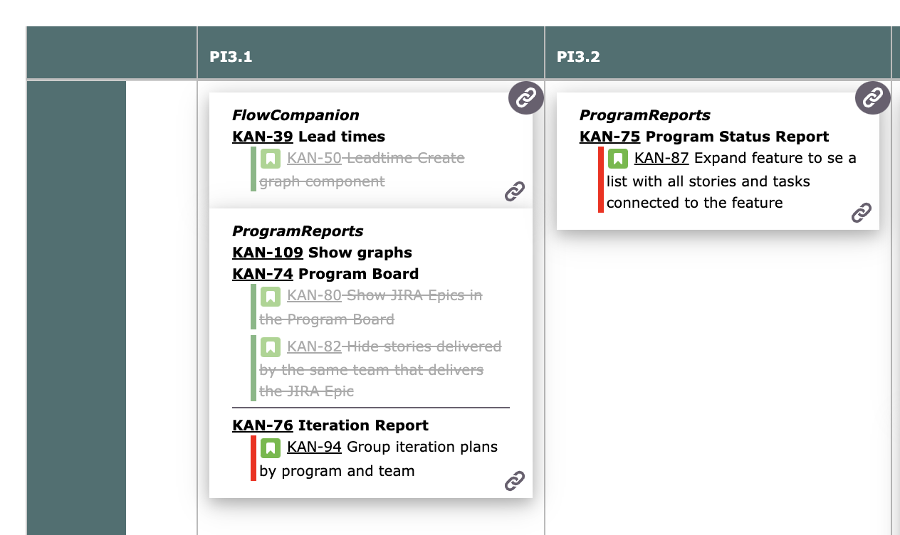
Task: Open KAN-75 Program Status Report link
Action: (x=610, y=137)
